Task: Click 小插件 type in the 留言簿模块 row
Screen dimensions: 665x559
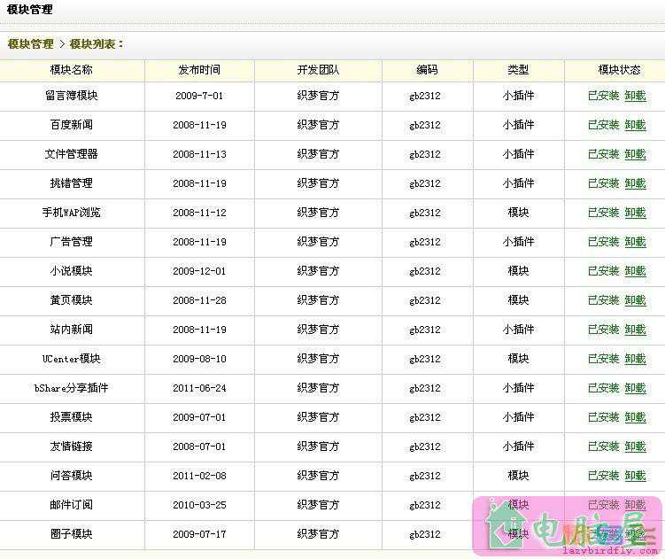Action: (x=518, y=96)
